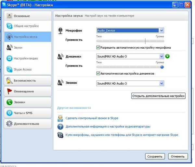Image resolution: width=195 pixels, height=167 pixels.
Task: Click the Звуки speaker icon in sidebar
Action: coord(9,48)
